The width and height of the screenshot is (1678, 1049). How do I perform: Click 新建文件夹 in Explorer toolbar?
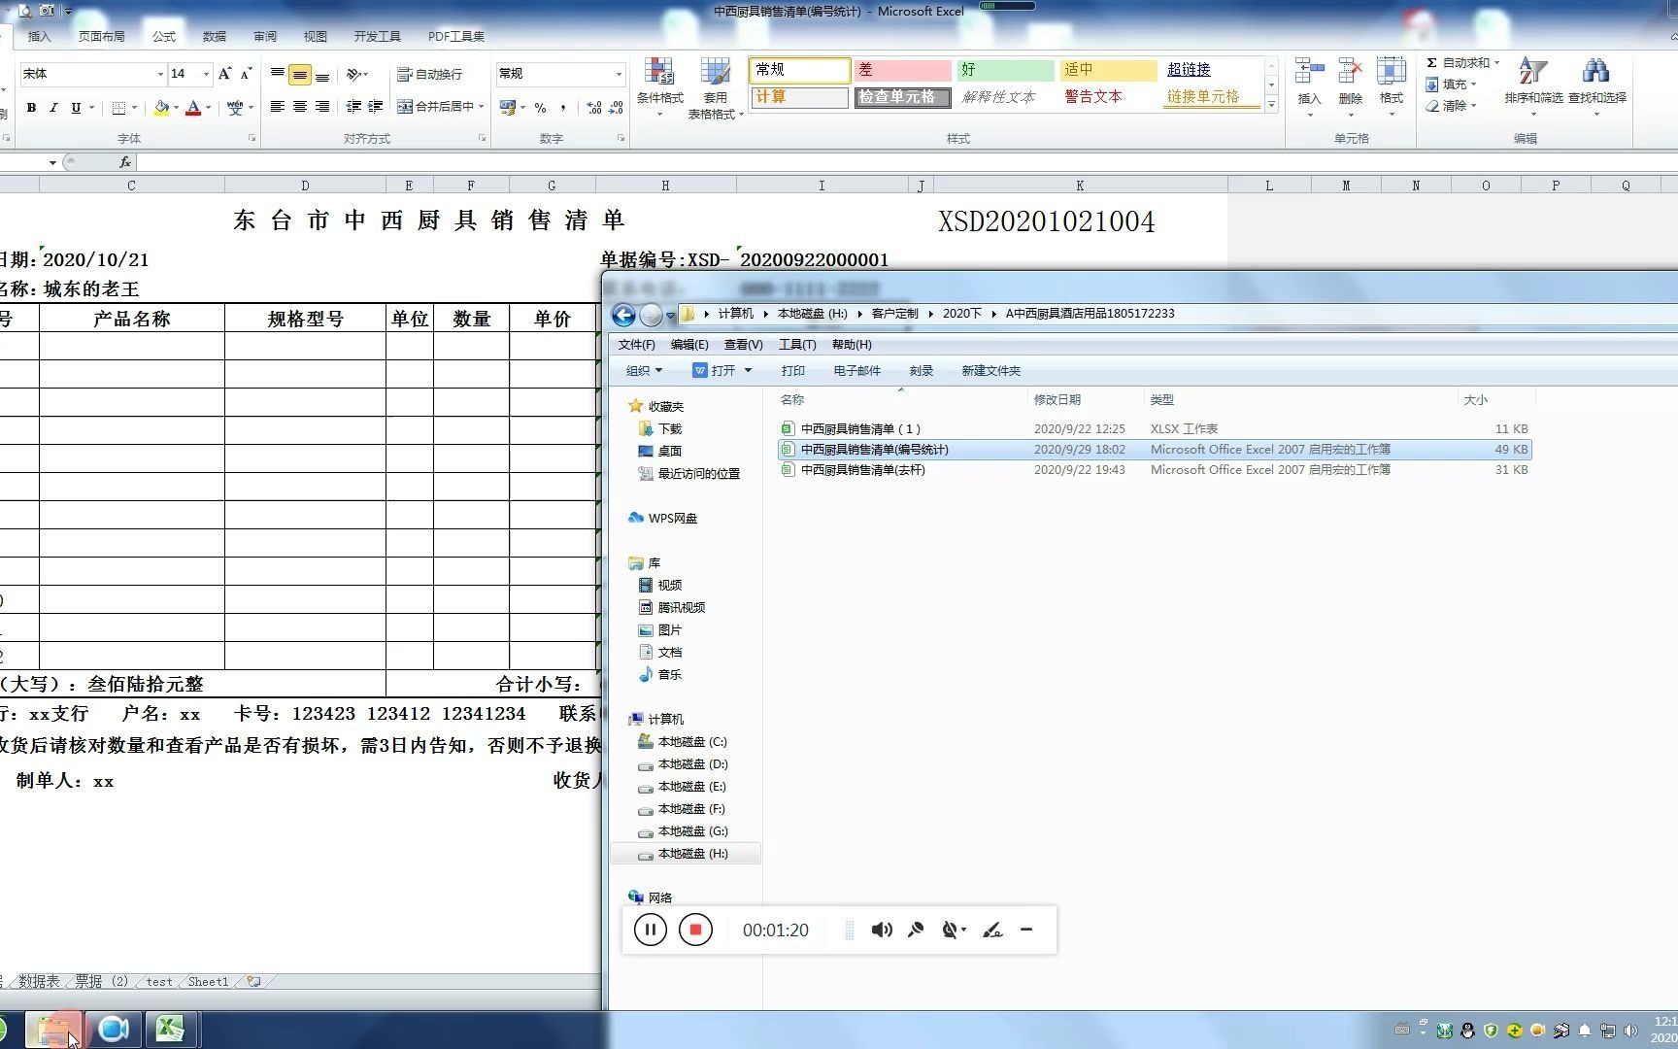coord(990,371)
